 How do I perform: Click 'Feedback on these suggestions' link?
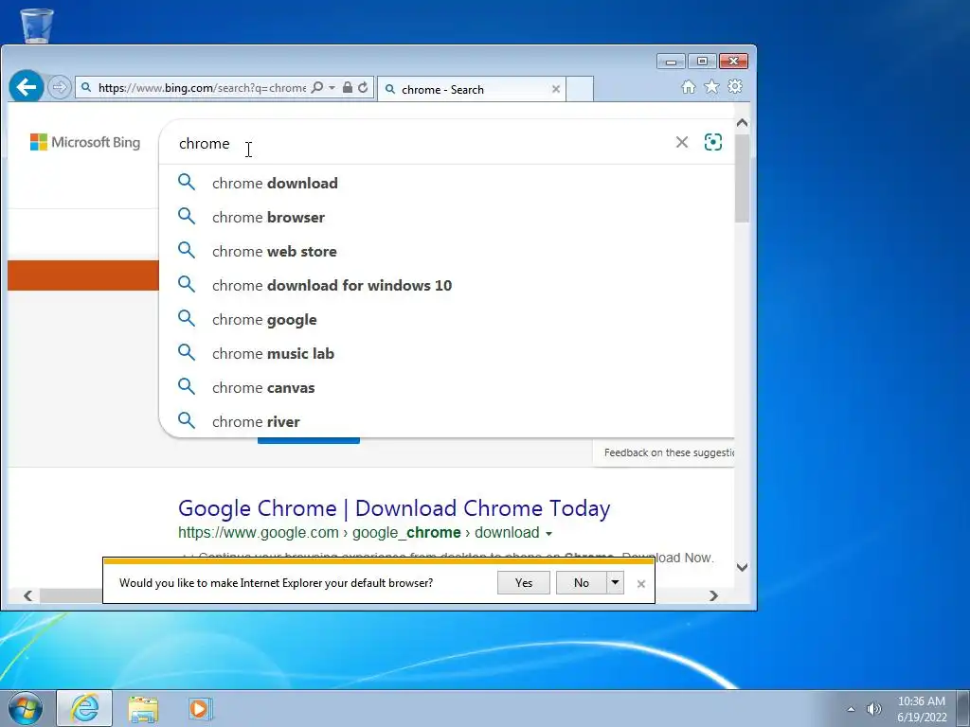point(669,452)
